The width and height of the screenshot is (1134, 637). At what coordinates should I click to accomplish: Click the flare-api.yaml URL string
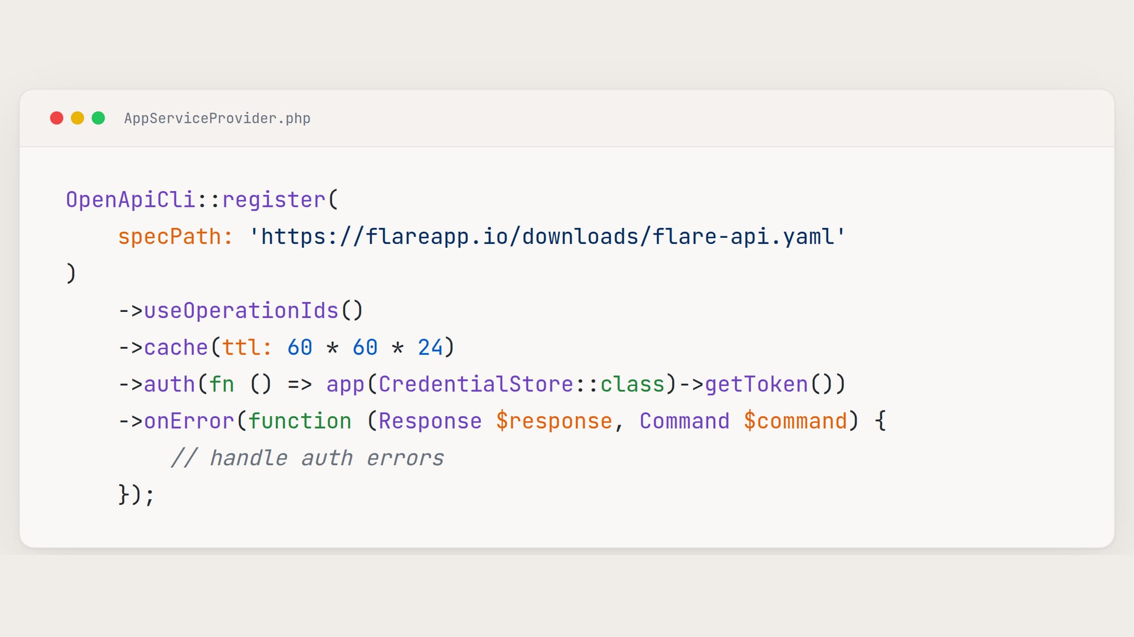click(x=547, y=237)
